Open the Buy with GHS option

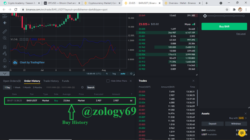pos(238,118)
